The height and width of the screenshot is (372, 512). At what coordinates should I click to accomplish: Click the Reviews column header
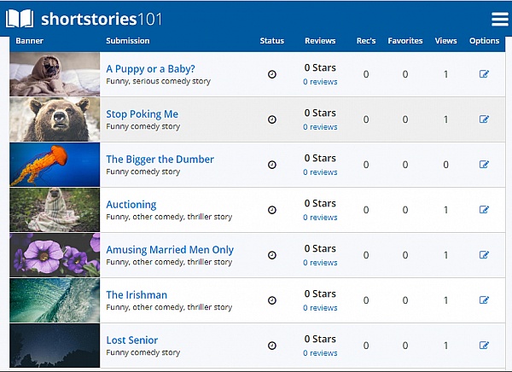320,41
